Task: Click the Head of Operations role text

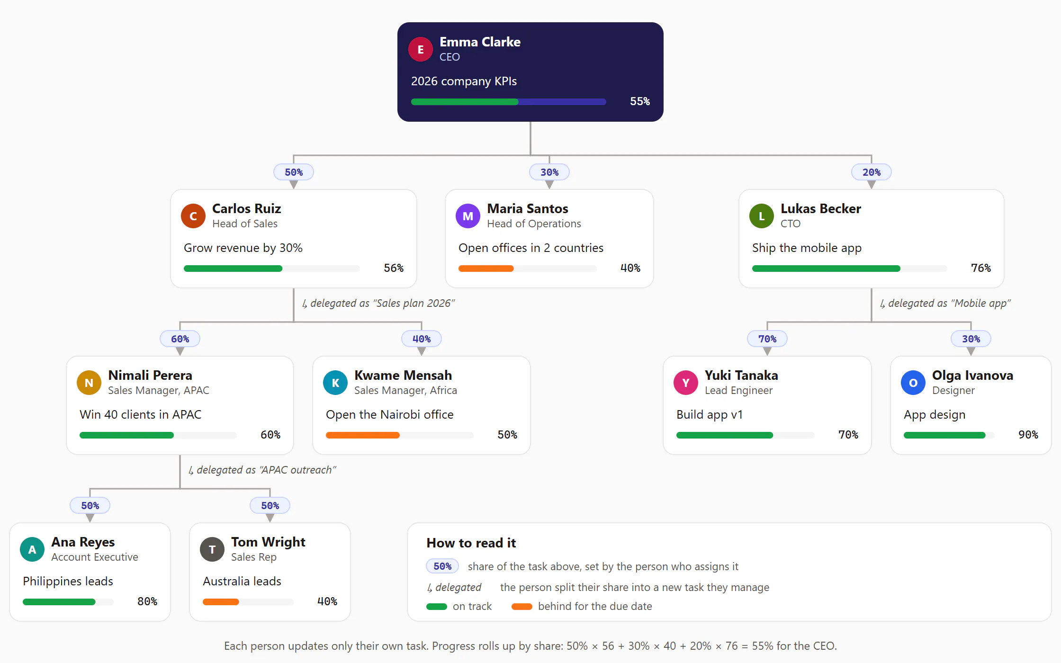Action: [534, 224]
